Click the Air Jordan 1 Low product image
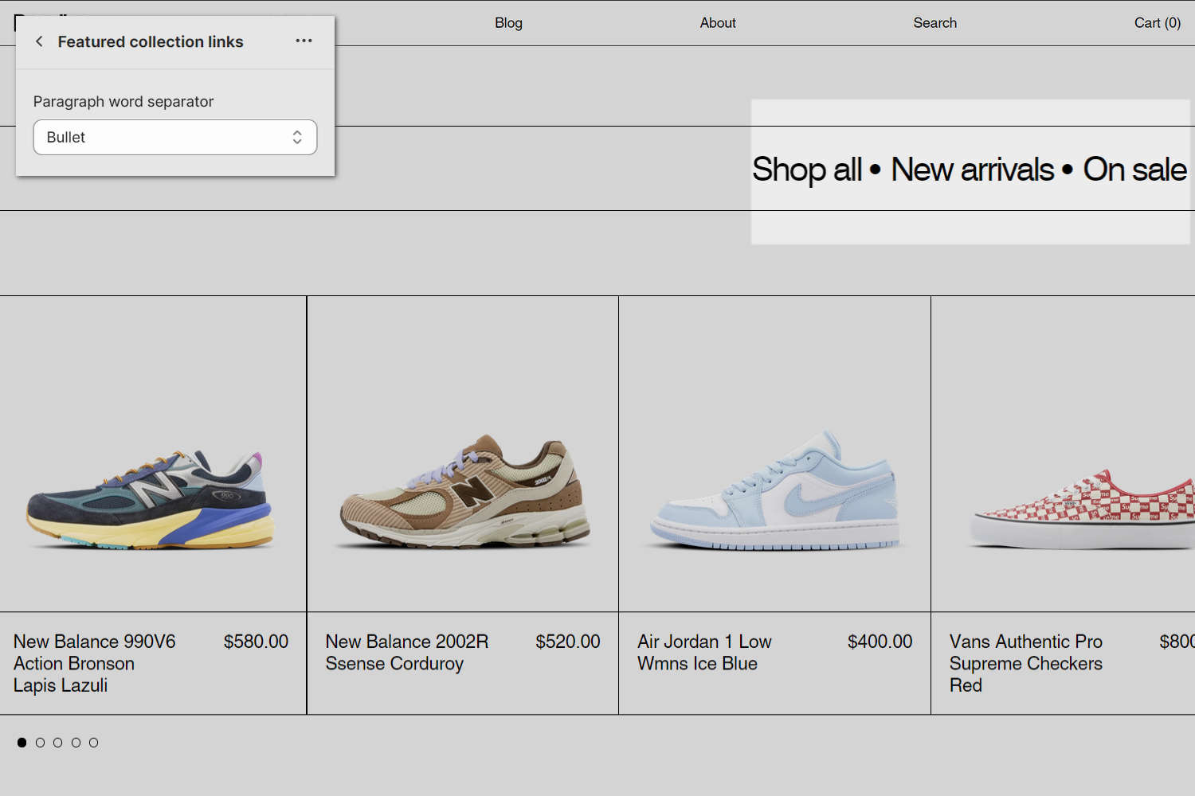1195x796 pixels. 774,455
